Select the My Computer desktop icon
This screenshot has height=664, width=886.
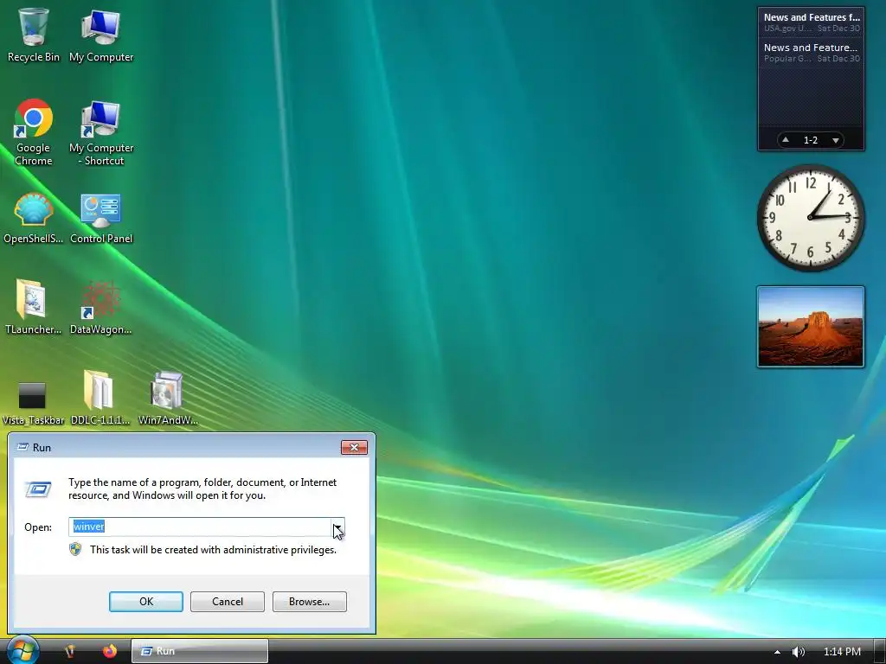tap(101, 35)
